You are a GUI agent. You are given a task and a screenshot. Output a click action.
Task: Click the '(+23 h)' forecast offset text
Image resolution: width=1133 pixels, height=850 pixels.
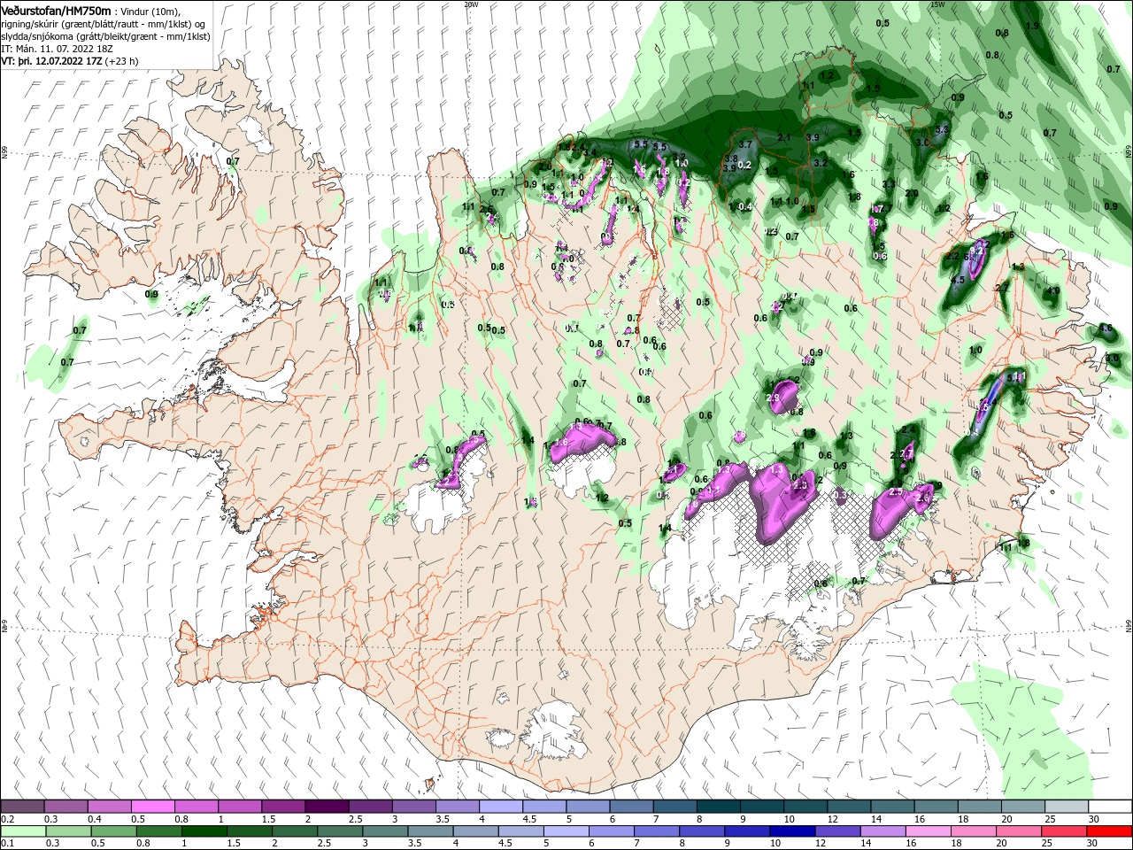(x=121, y=62)
